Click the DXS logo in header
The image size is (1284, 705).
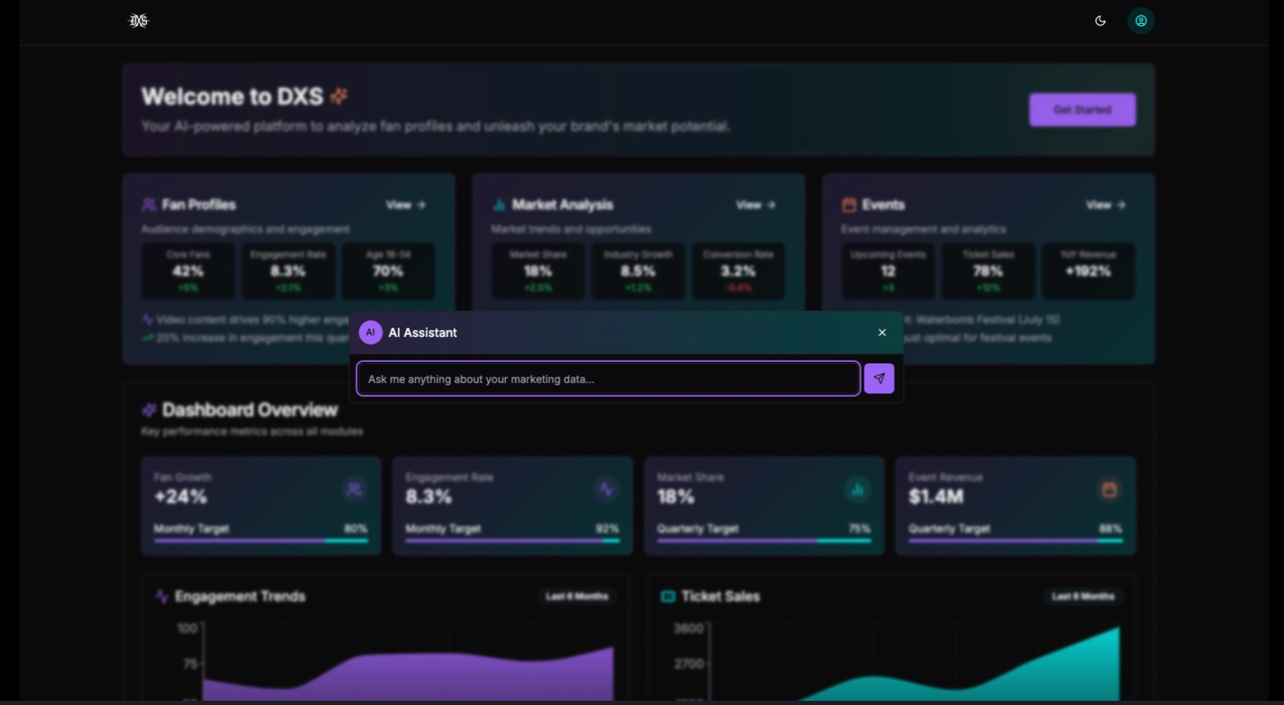pos(139,21)
